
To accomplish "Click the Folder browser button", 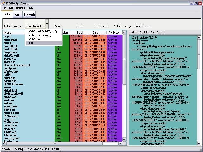I will pyautogui.click(x=13, y=26).
